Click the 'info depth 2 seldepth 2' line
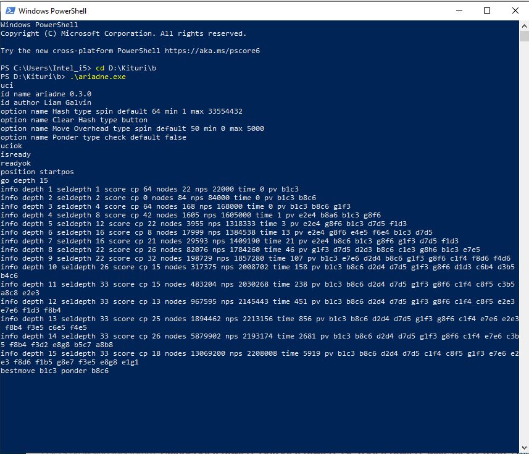The width and height of the screenshot is (529, 454). click(158, 198)
